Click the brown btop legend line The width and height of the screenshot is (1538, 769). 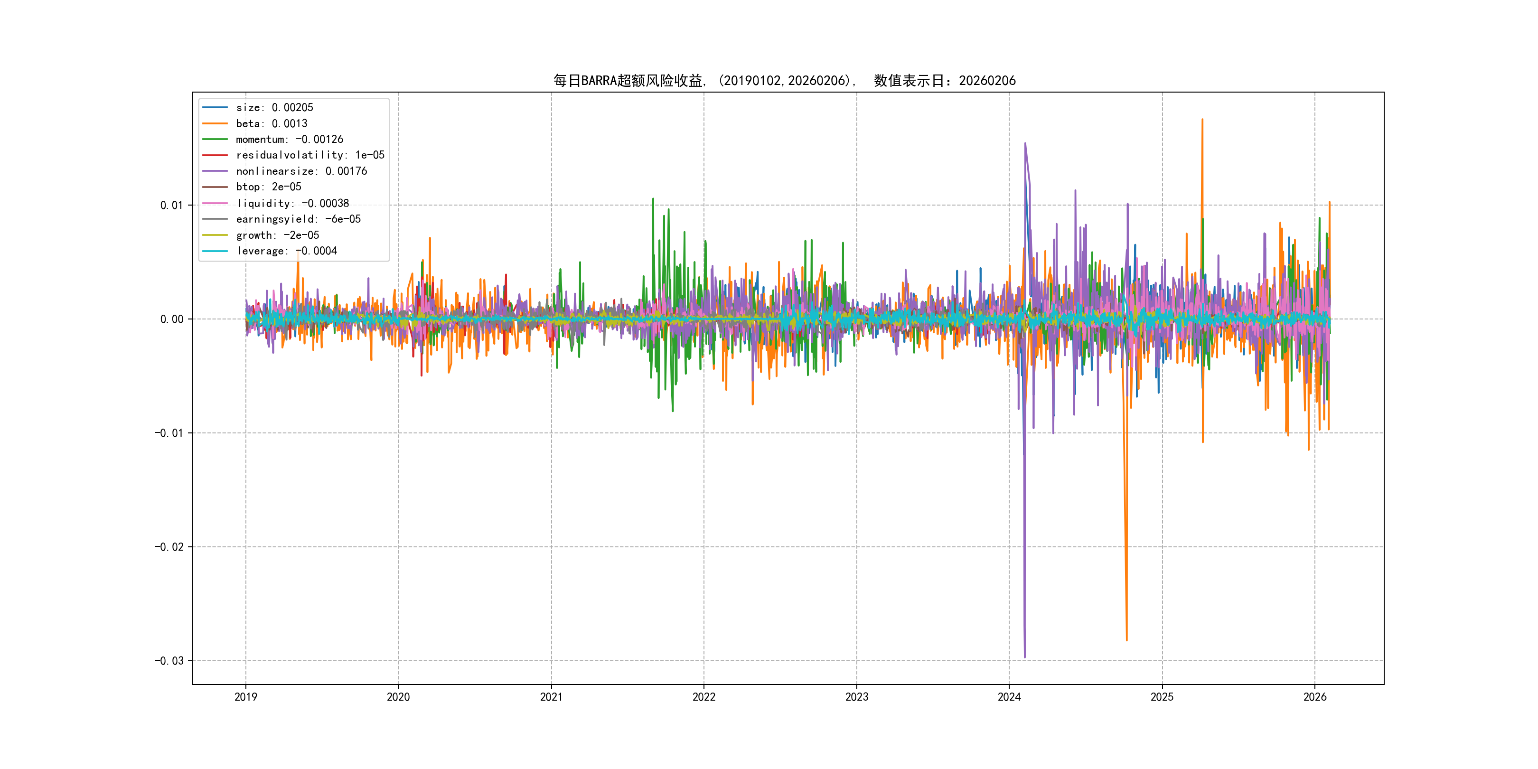[215, 187]
